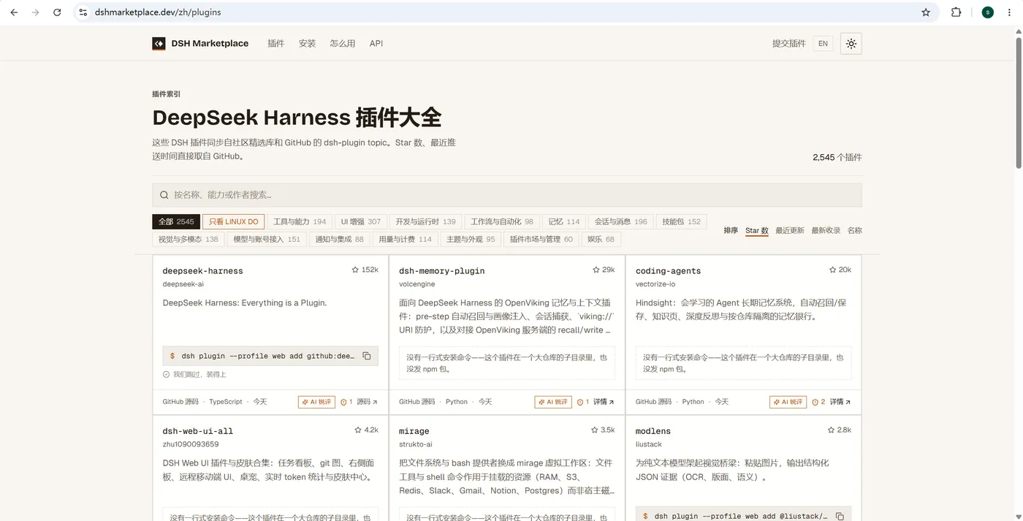The width and height of the screenshot is (1023, 521).
Task: Open 详情 link on dsh-memory-plugin card
Action: pyautogui.click(x=604, y=402)
